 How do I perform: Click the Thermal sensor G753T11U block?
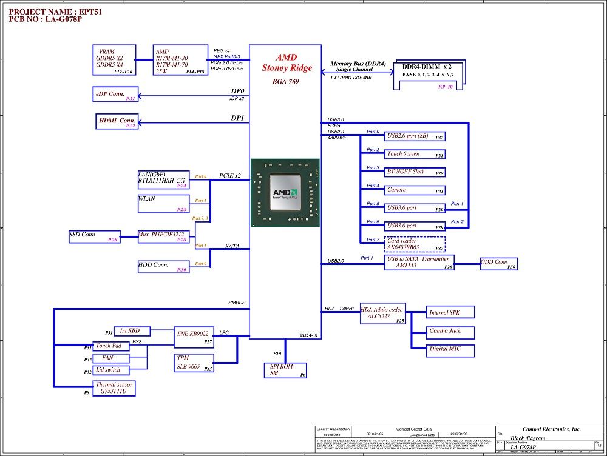(x=114, y=388)
